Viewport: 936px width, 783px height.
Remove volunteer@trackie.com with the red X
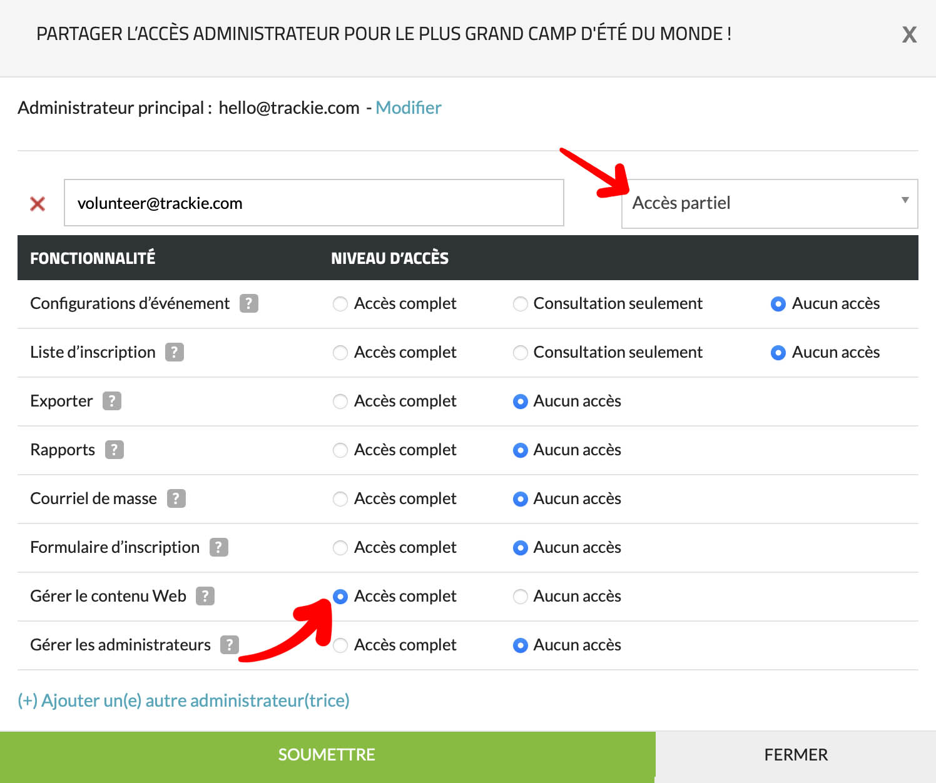[x=38, y=204]
